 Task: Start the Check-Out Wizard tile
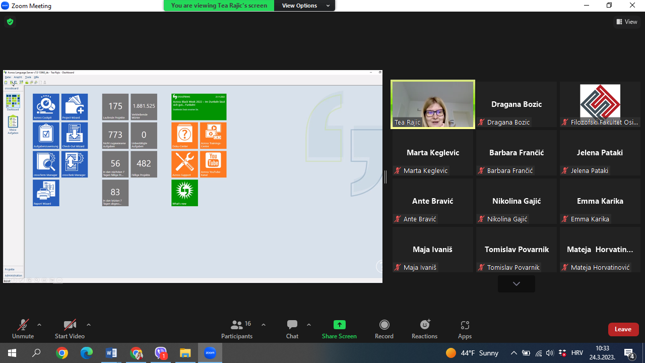[75, 136]
